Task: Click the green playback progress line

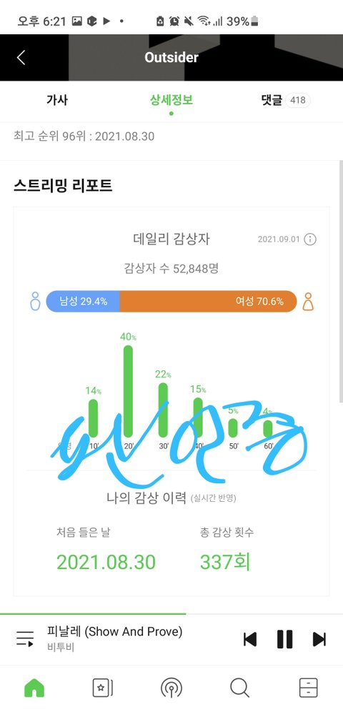Action: tap(93, 614)
